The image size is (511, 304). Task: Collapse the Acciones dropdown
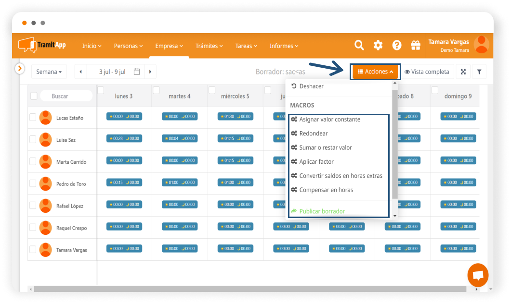(376, 72)
